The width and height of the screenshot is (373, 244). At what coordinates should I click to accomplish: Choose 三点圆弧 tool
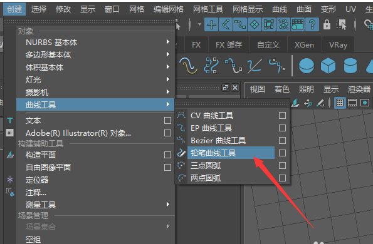(x=206, y=165)
